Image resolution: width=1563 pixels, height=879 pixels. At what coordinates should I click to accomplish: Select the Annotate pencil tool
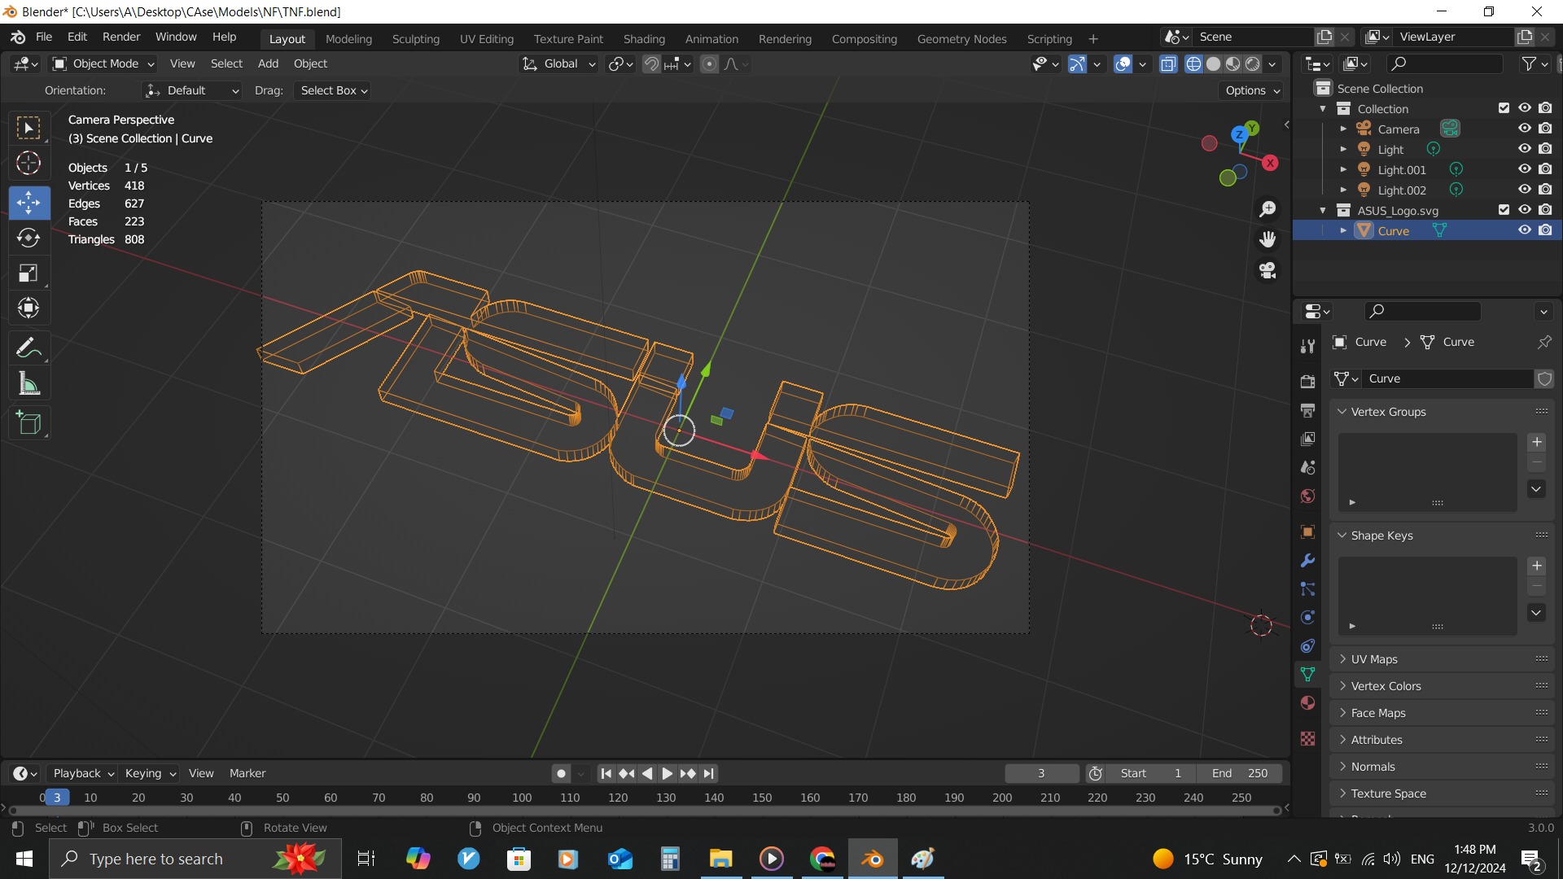click(28, 348)
